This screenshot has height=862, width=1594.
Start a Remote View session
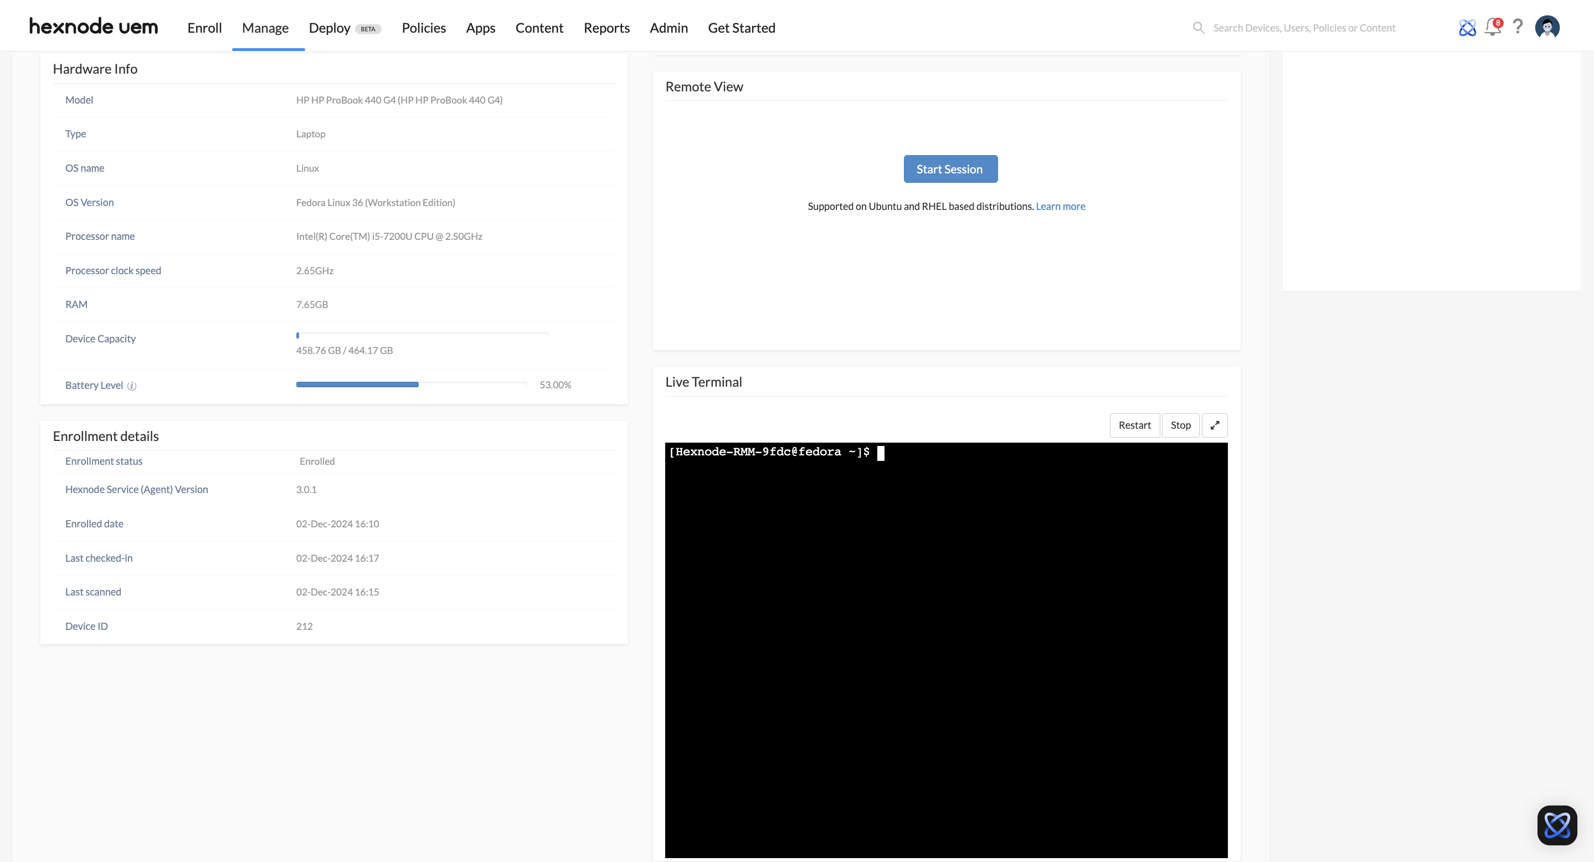click(x=950, y=169)
